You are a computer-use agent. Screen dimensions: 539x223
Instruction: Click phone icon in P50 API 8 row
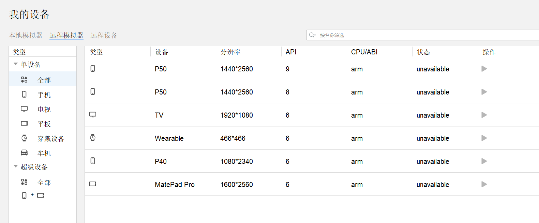click(93, 91)
